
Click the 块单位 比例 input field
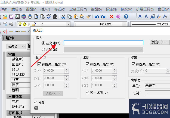[x=157, y=93]
